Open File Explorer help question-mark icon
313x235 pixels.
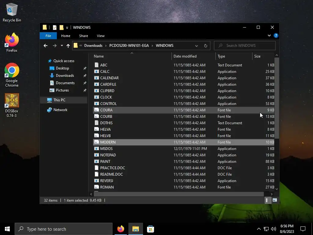tap(276, 35)
